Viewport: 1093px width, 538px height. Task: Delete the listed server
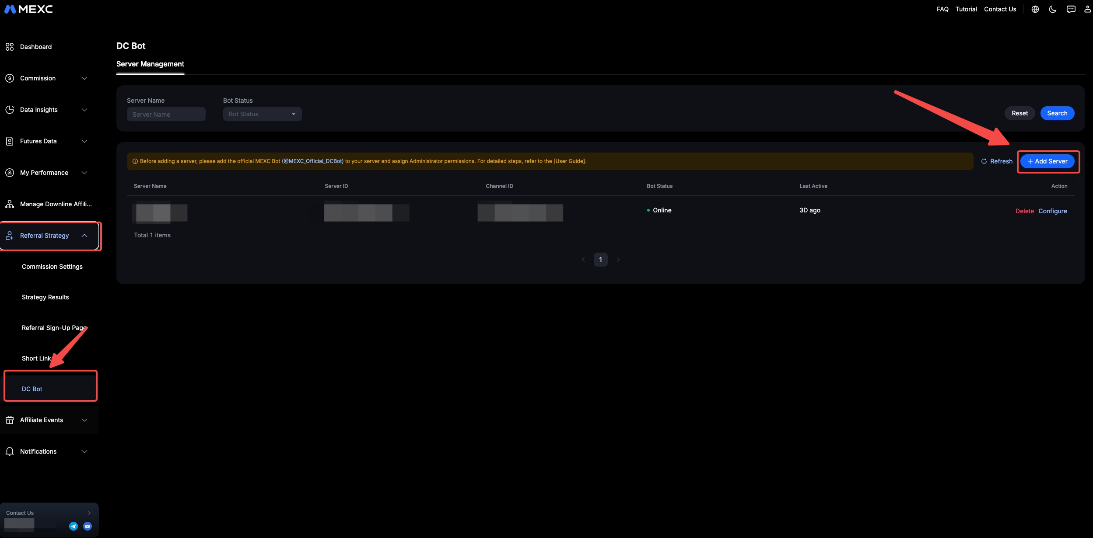tap(1025, 211)
